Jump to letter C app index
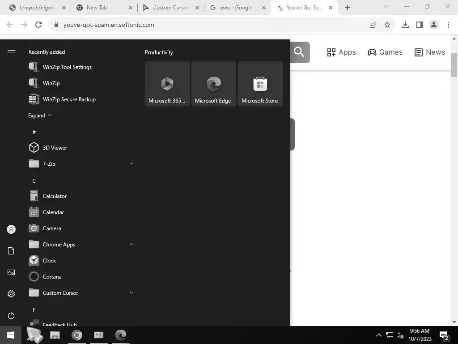Viewport: 458px width, 344px height. [34, 181]
